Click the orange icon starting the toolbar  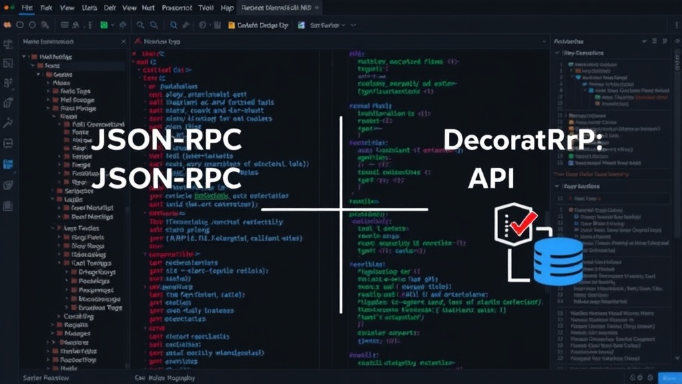[x=7, y=25]
